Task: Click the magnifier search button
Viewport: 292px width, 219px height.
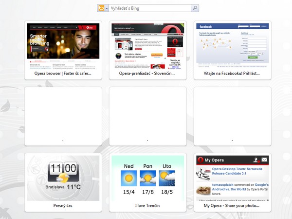Action: click(195, 8)
